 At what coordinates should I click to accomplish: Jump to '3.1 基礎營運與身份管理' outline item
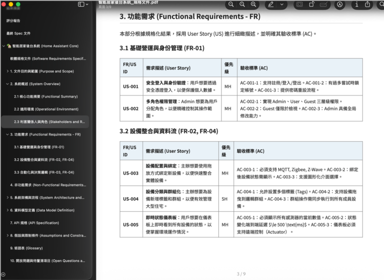39,147
